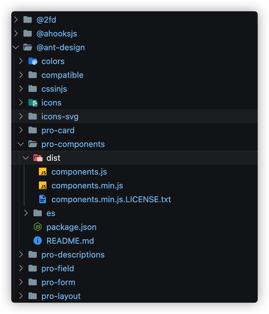Open the README.md file

click(x=70, y=241)
